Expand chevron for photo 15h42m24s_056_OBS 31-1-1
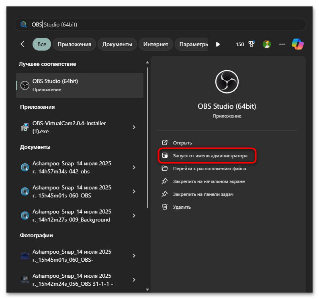 134,280
